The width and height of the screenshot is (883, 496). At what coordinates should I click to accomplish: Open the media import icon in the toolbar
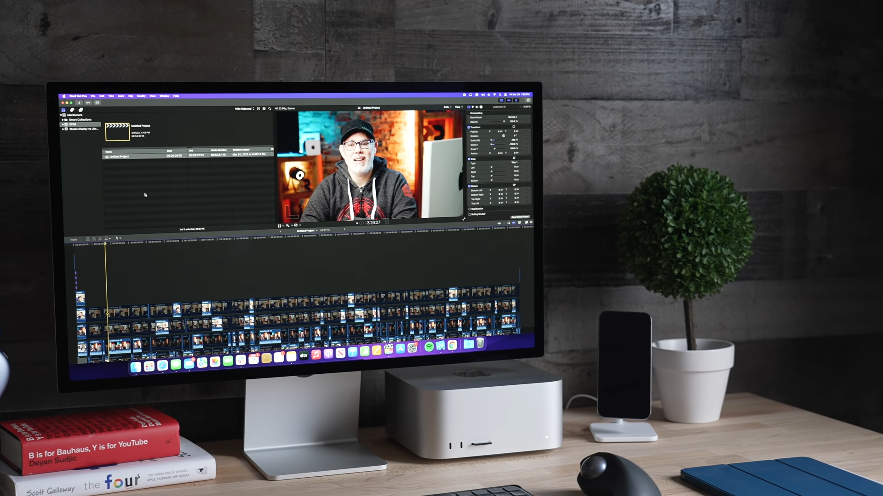coord(79,102)
